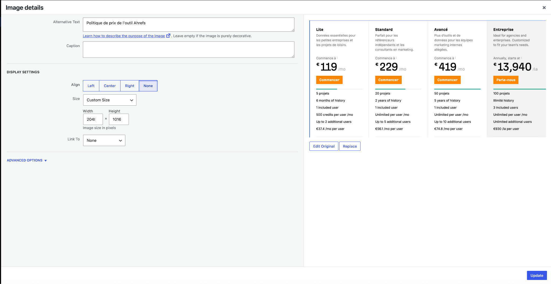Click the Height input field

(119, 119)
